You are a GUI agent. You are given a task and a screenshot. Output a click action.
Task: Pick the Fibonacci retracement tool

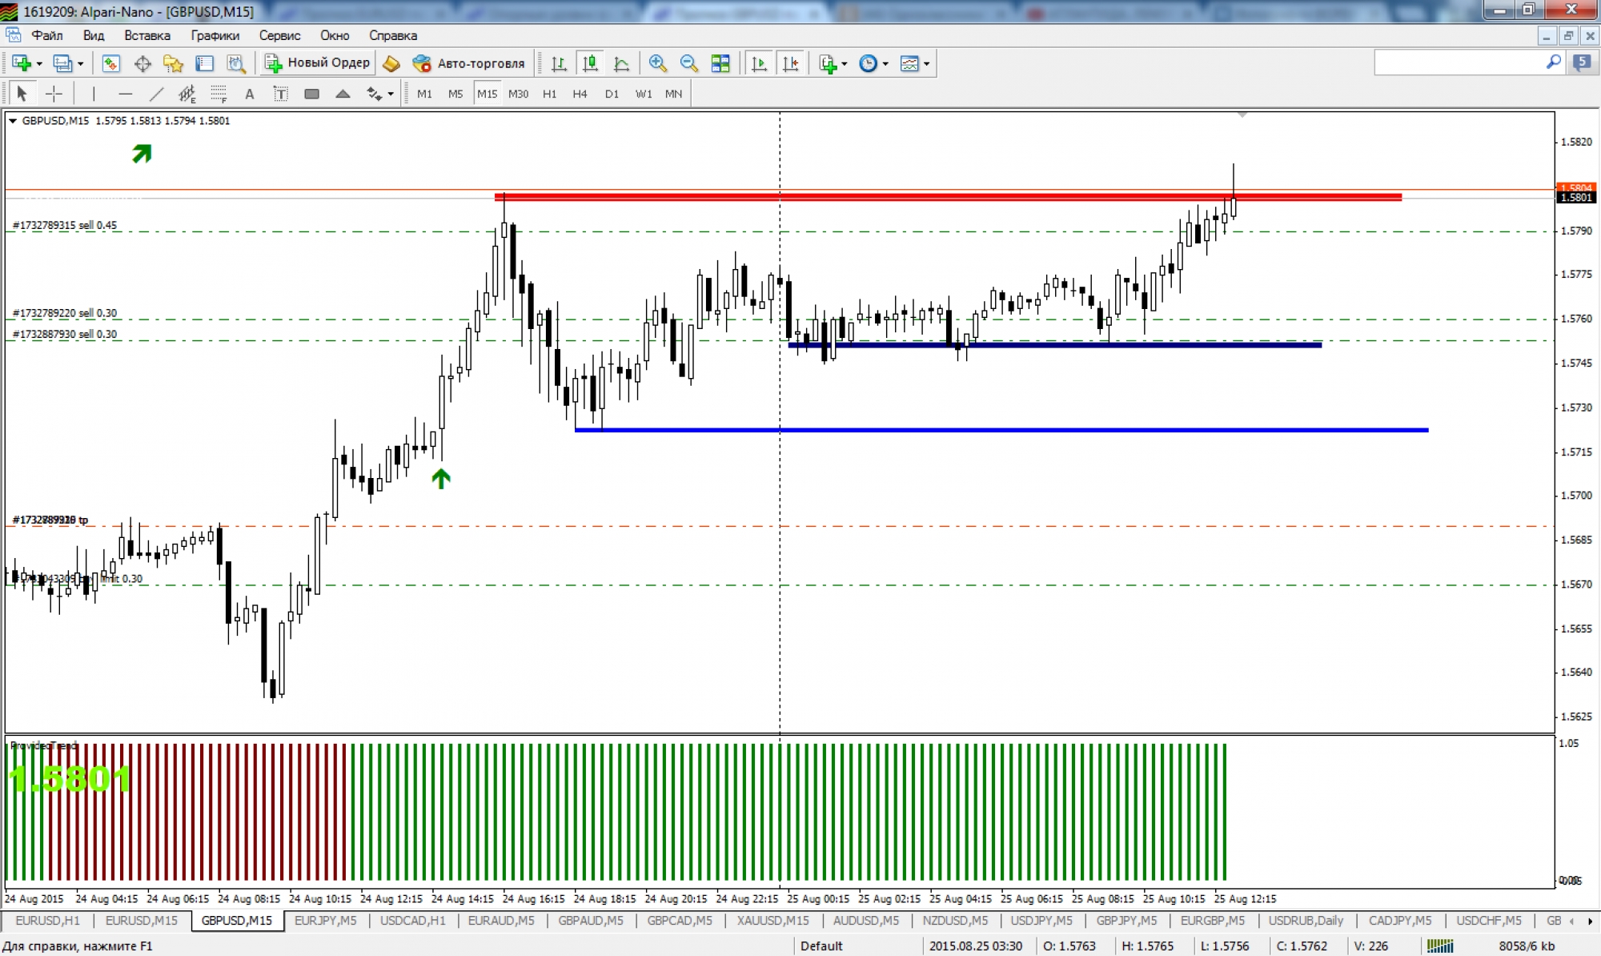pos(219,94)
